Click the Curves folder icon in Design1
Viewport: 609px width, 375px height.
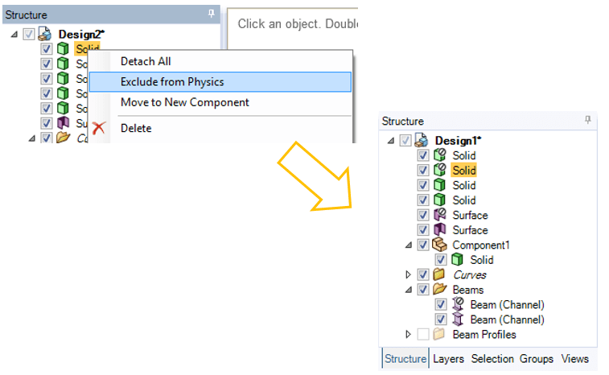coord(439,275)
